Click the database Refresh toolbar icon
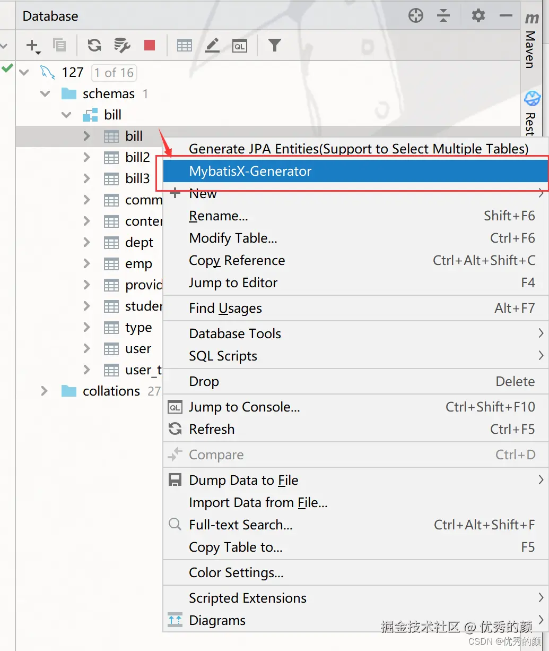 click(x=94, y=46)
